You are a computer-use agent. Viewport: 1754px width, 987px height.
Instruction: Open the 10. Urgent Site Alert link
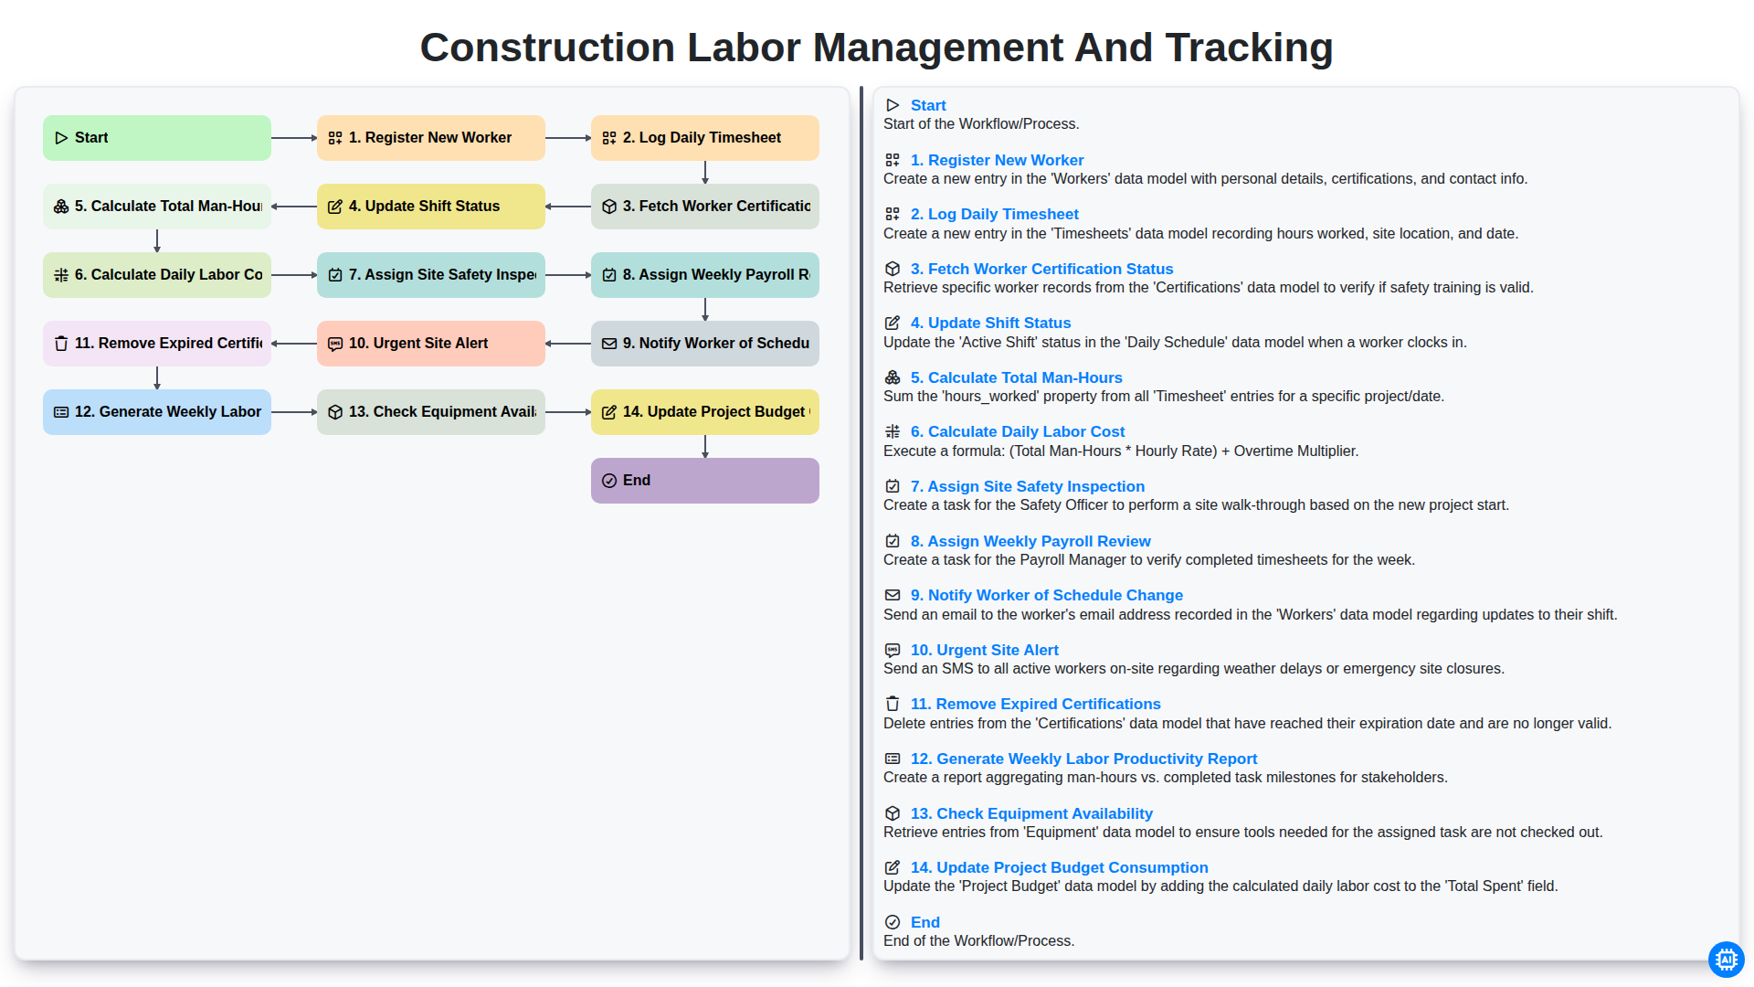(x=984, y=650)
